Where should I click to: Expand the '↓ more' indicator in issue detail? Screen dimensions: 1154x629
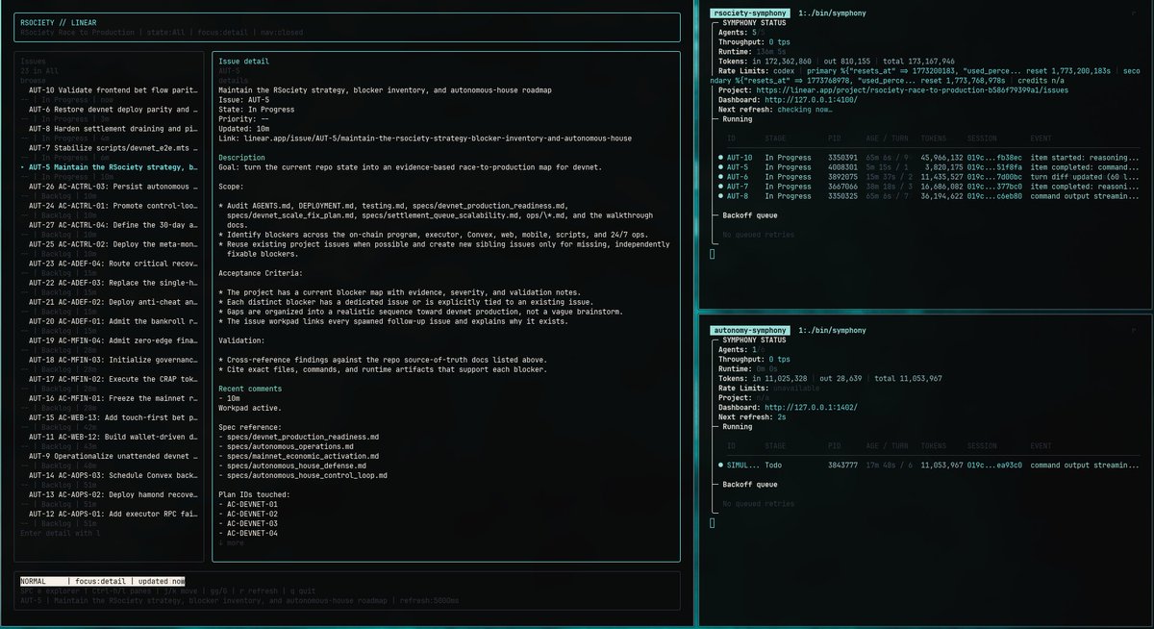tap(231, 542)
